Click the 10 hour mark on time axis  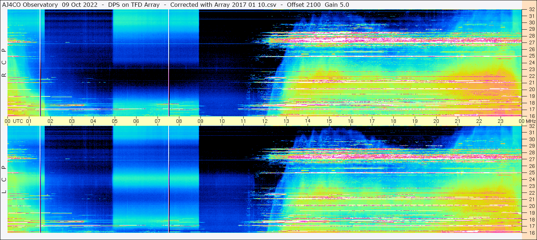(222, 121)
